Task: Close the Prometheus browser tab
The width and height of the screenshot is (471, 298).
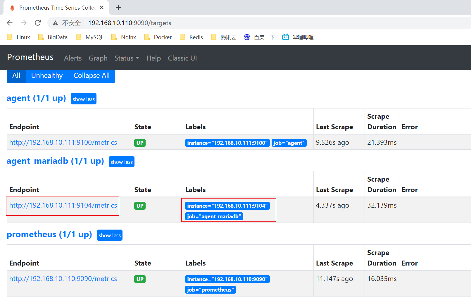Action: (x=102, y=8)
